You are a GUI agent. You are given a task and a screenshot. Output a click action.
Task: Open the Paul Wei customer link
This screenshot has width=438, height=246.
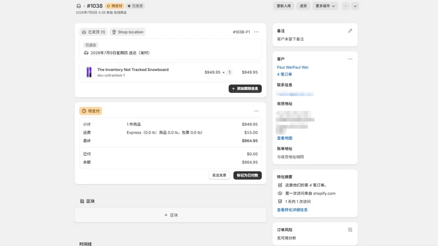click(292, 67)
